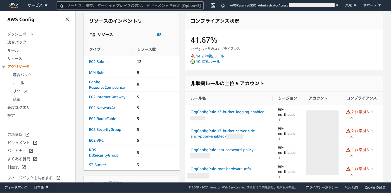Open the CloudShell terminal icon
391x193 pixels.
click(x=213, y=5)
